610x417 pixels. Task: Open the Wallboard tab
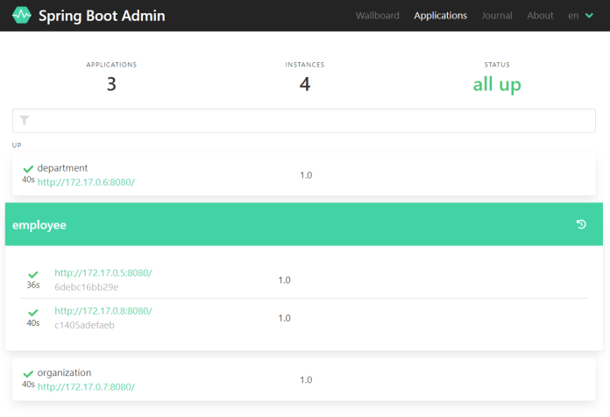pos(378,16)
